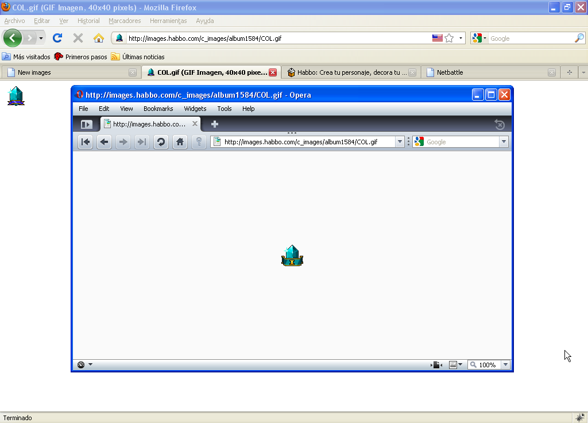
Task: Click Opera's Rewind navigation button
Action: 85,142
